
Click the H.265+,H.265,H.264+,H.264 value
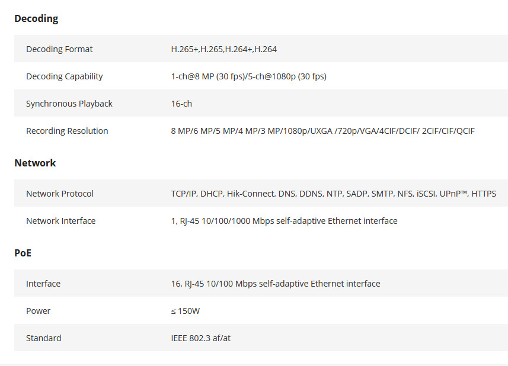coord(224,49)
